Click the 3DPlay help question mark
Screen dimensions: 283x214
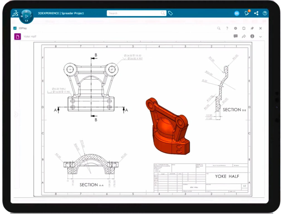coord(227,28)
